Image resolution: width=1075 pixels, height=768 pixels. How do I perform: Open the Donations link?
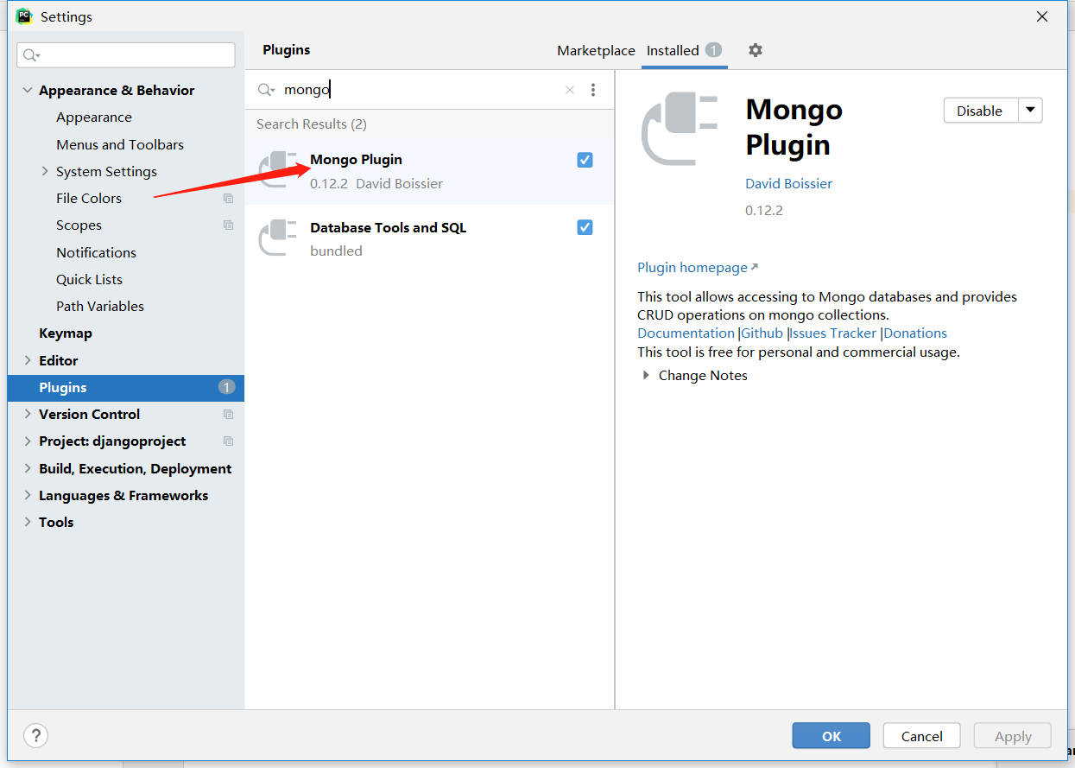pos(915,333)
